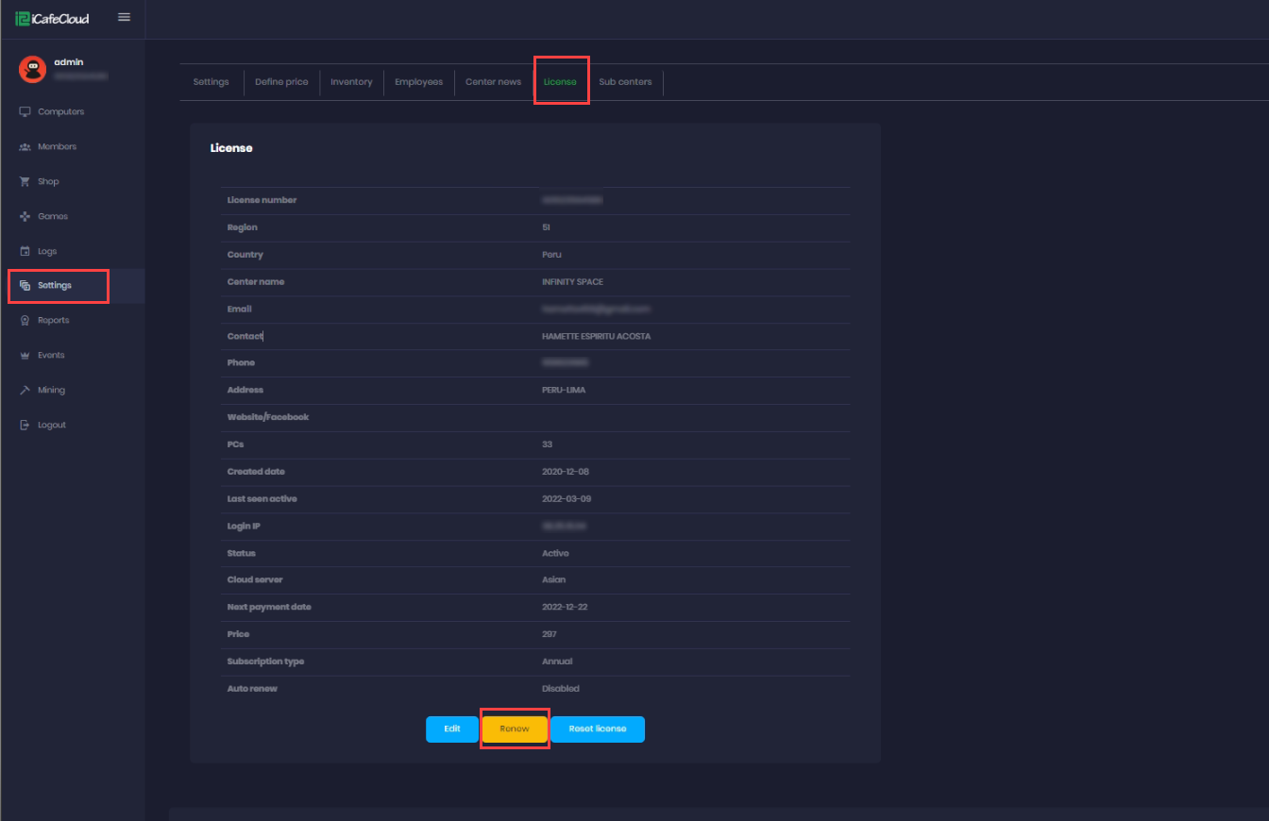
Task: Open Computers via its monitor icon
Action: click(25, 111)
